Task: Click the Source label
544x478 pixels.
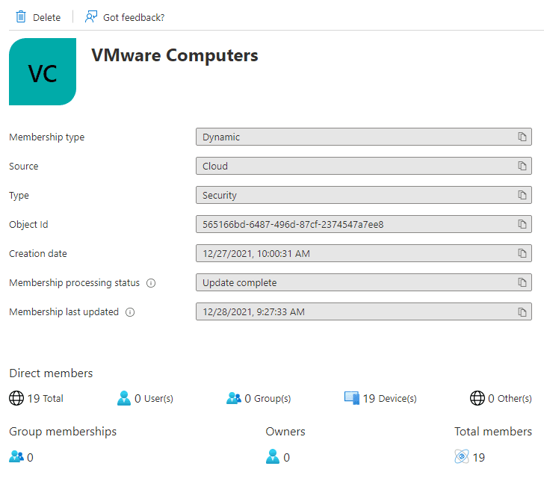Action: (x=24, y=166)
